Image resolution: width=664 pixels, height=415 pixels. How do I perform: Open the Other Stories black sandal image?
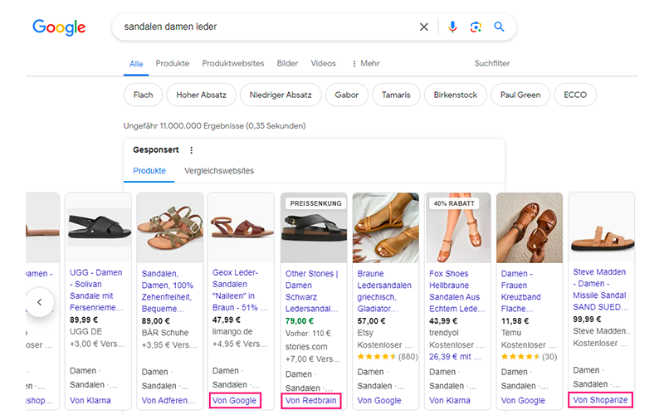[314, 227]
